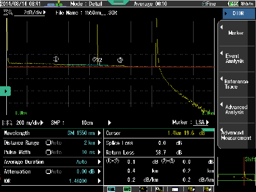Click the File Name 1550nm__.SOR label
Viewport: 256px width, 192px height.
pyautogui.click(x=86, y=13)
